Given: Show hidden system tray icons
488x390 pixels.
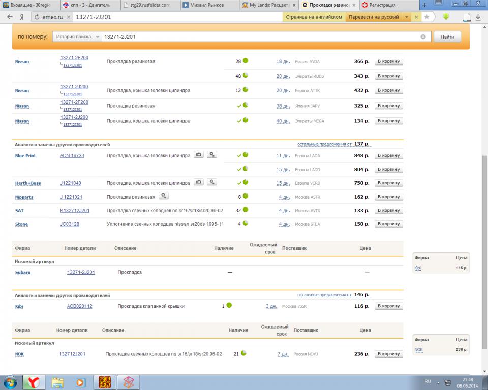Looking at the screenshot, I should pyautogui.click(x=438, y=382).
